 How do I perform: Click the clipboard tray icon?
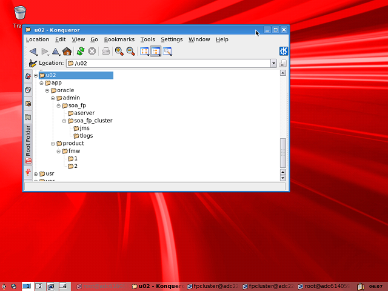pyautogui.click(x=361, y=286)
